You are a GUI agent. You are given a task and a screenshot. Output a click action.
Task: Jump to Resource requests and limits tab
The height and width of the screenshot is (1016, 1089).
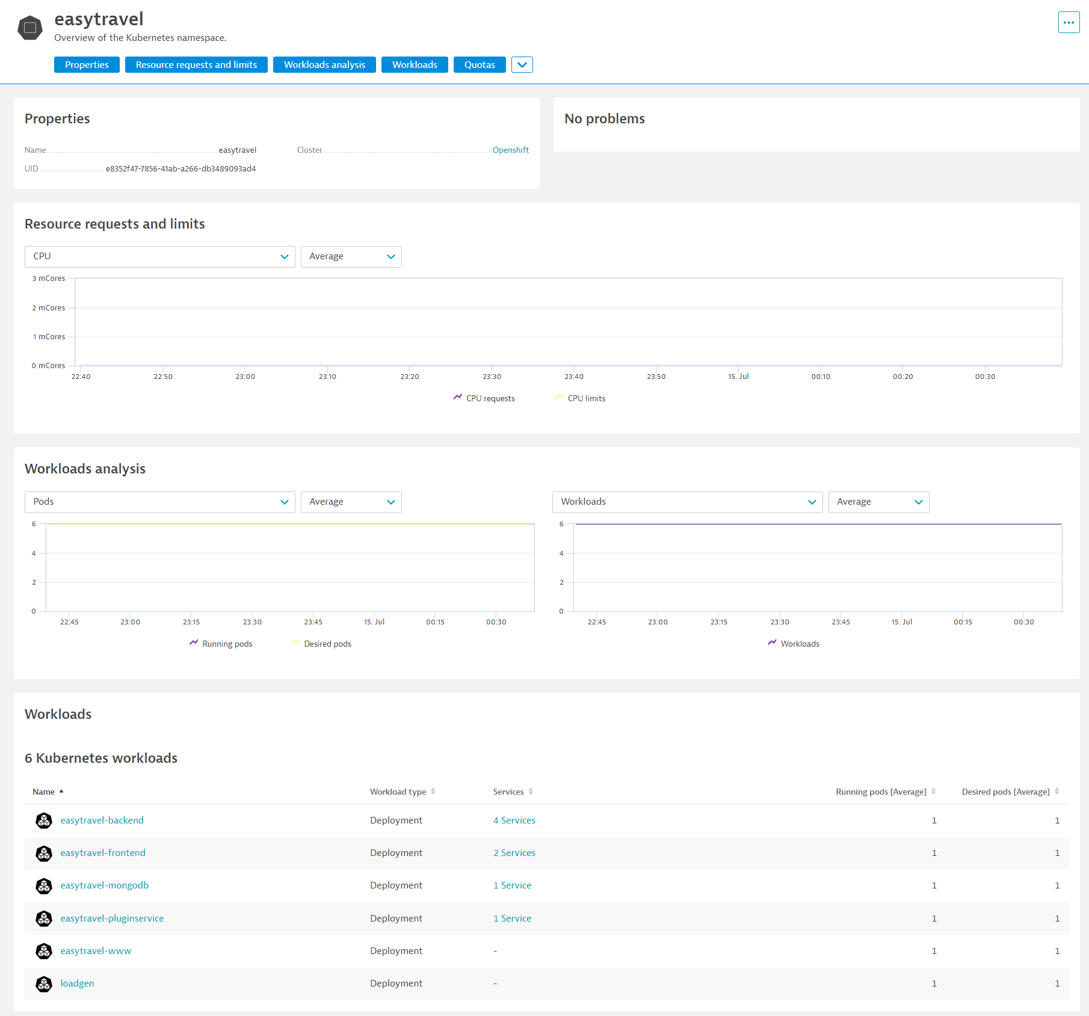click(196, 64)
